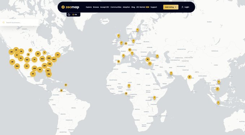Open the cluster 3 marker over Venezuela
The width and height of the screenshot is (245, 135).
[x=61, y=90]
